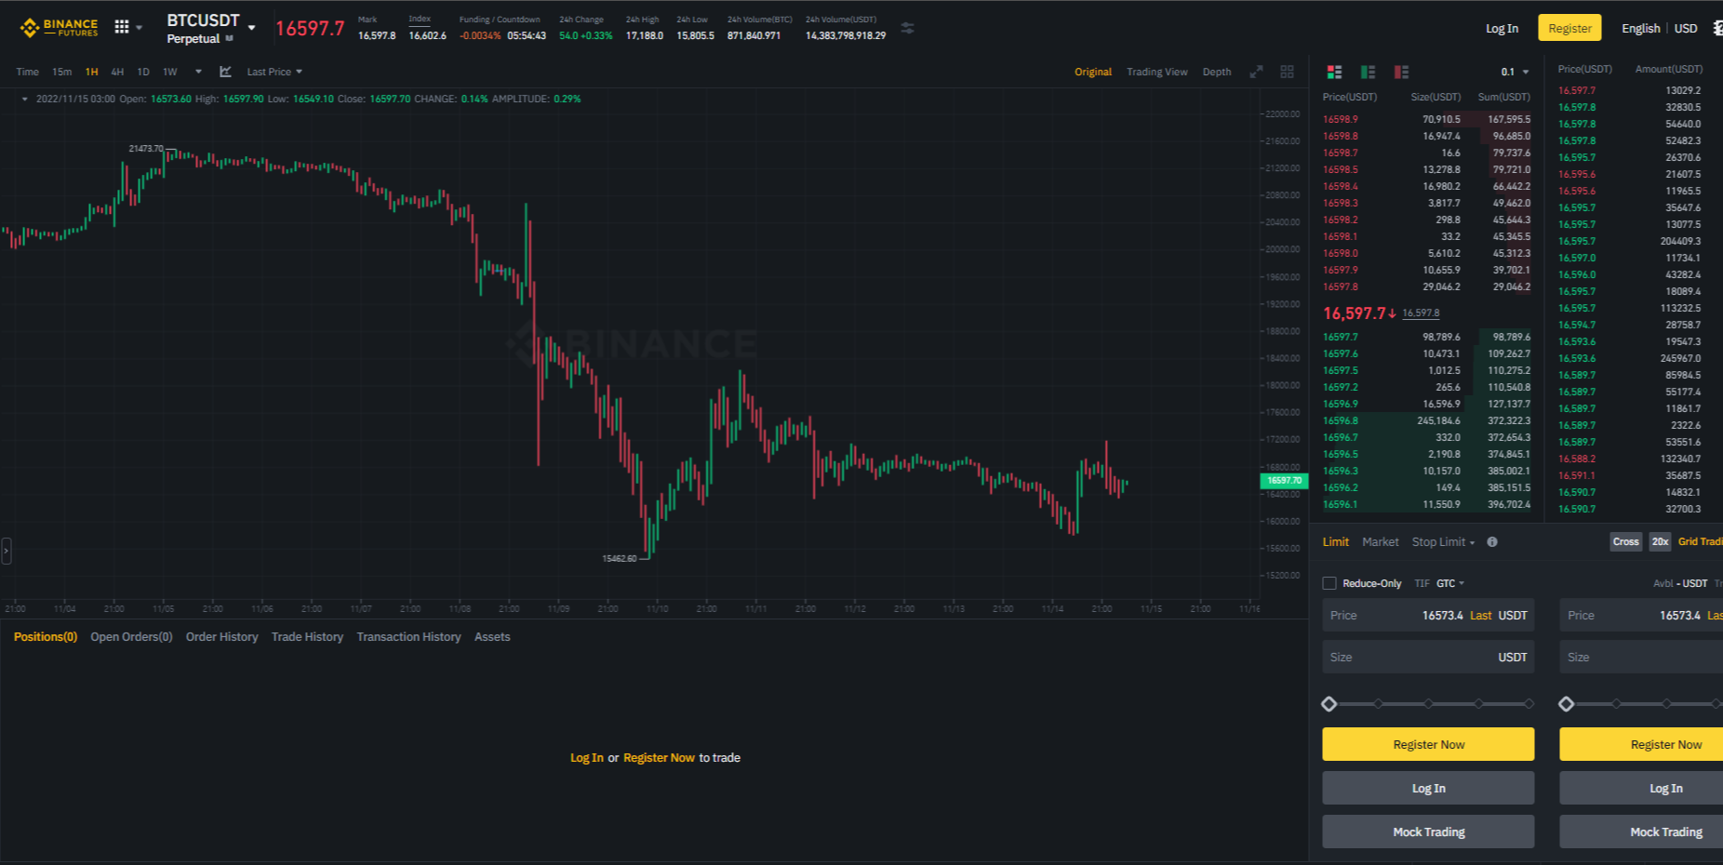Select the Market order tab
The width and height of the screenshot is (1723, 865).
1380,542
